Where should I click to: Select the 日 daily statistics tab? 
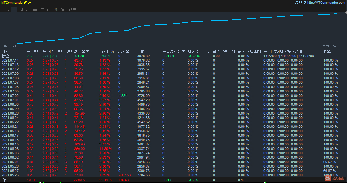tap(14, 9)
